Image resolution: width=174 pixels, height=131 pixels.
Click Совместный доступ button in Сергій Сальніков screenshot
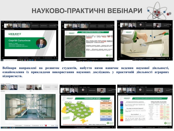coord(48,58)
